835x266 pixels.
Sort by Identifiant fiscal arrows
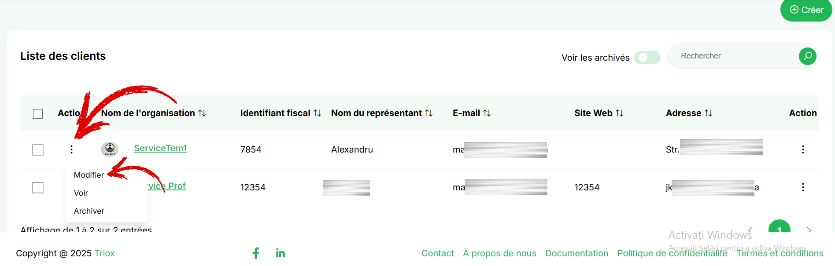(317, 113)
